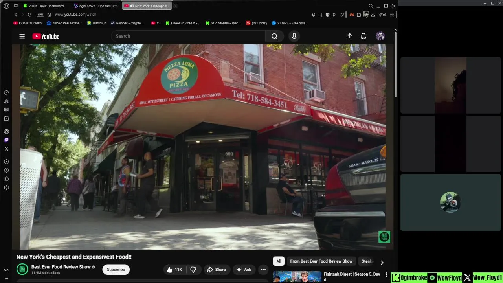This screenshot has width=503, height=283.
Task: Open the extensions cube icon in toolbar
Action: (359, 15)
